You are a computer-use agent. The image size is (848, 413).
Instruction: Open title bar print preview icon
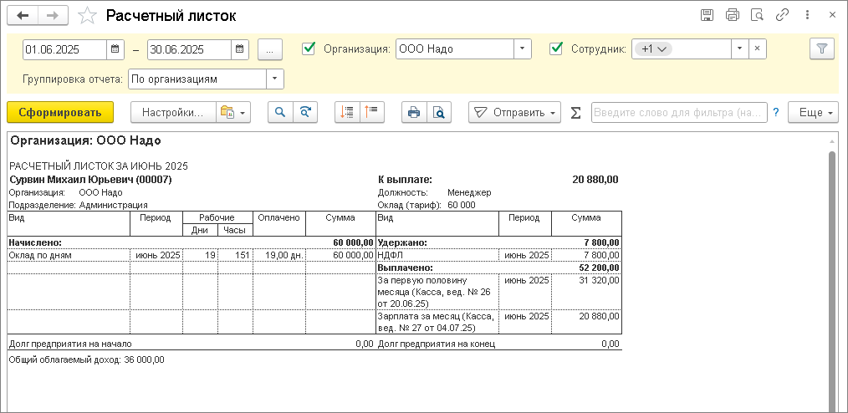click(757, 15)
